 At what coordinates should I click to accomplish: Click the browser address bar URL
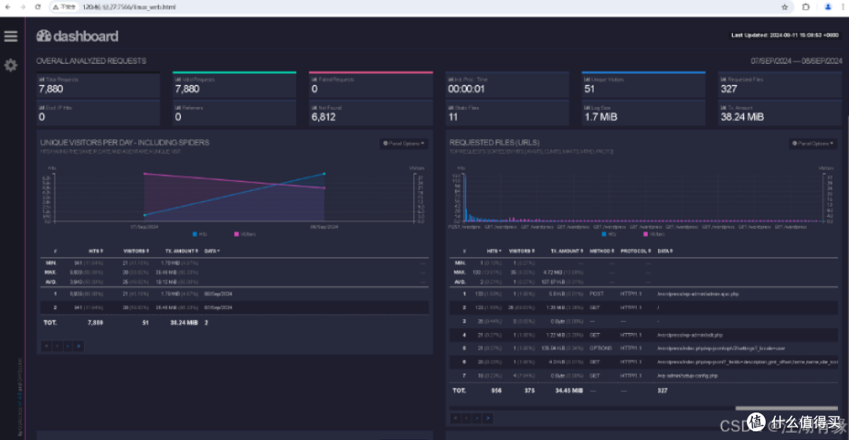click(x=129, y=7)
